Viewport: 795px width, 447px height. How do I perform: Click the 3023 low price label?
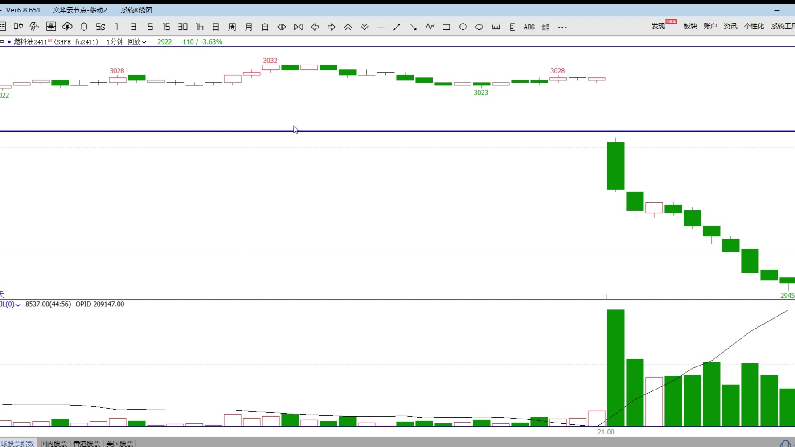click(481, 93)
